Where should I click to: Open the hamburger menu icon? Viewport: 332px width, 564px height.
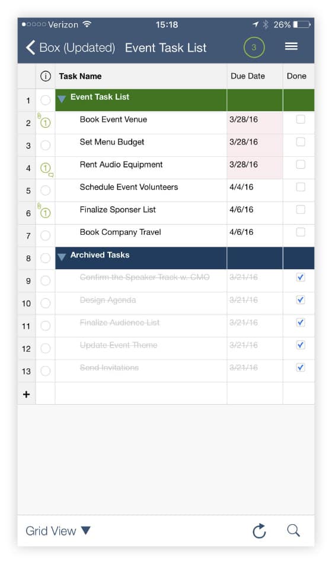coord(291,46)
